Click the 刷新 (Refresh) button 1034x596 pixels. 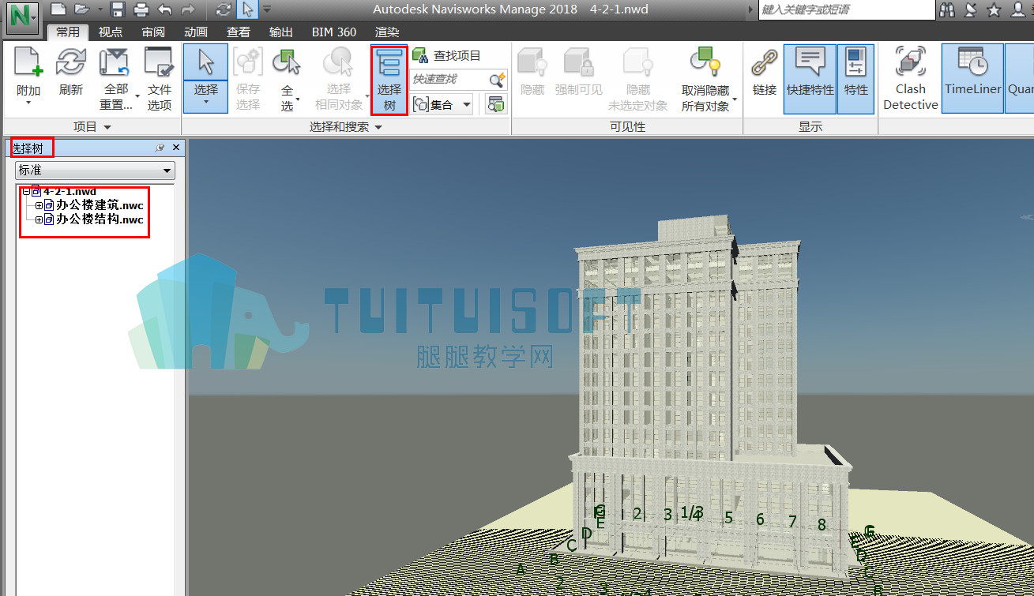tap(71, 71)
